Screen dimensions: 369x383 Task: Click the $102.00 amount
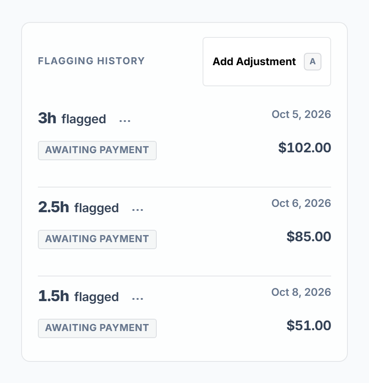click(304, 147)
